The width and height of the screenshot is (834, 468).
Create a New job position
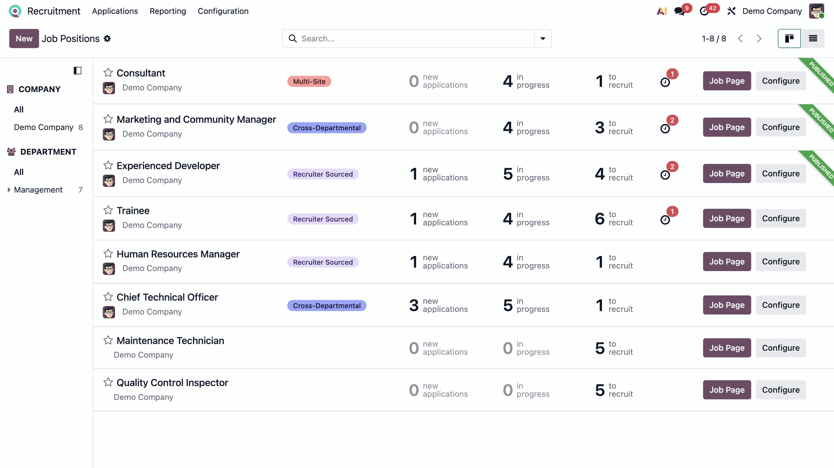click(x=24, y=39)
